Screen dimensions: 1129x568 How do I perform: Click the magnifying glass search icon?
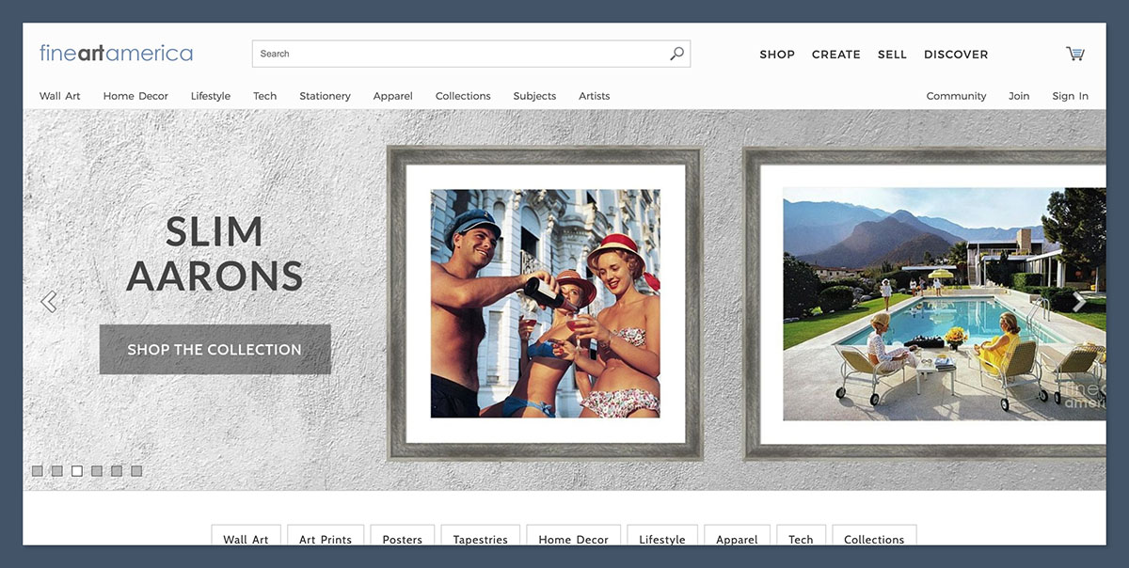(676, 54)
